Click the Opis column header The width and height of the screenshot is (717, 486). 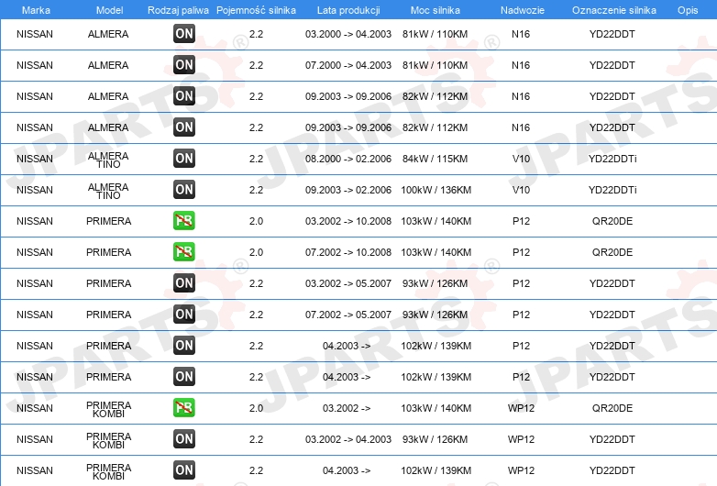tap(688, 10)
